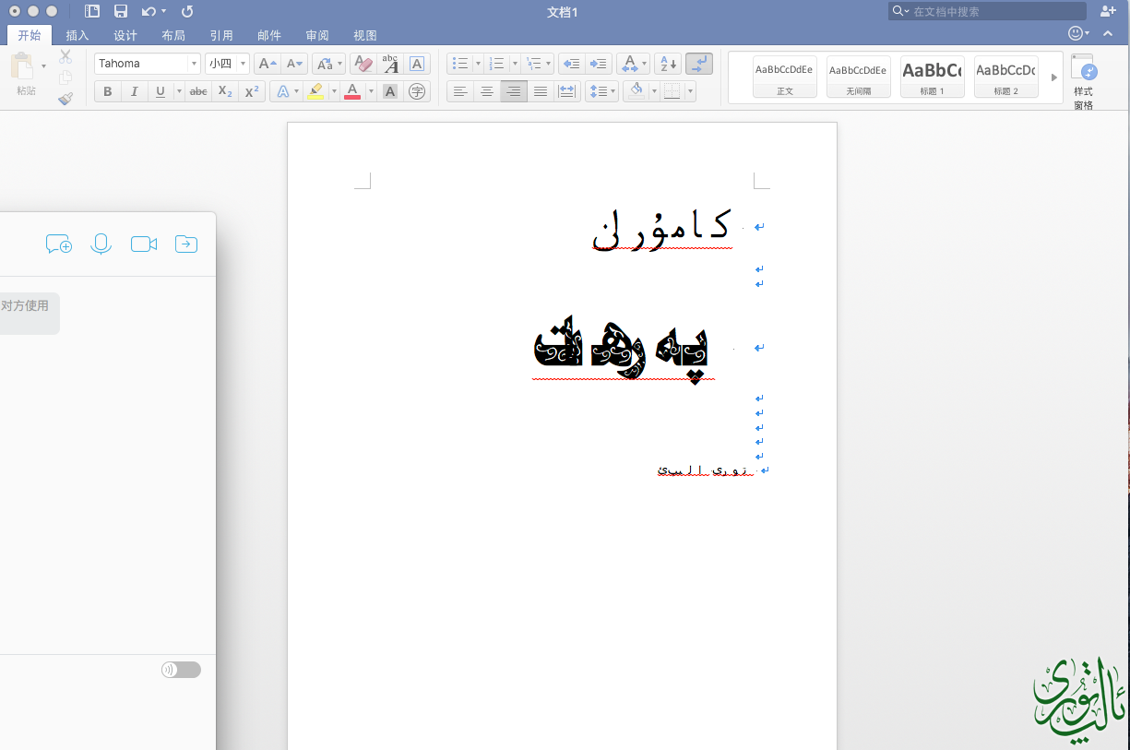
Task: Click the red font color swatch
Action: click(351, 91)
